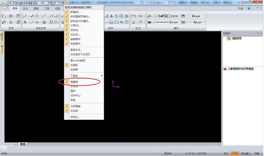Select the Circle drawing tool
264x156 pixels.
pyautogui.click(x=37, y=16)
